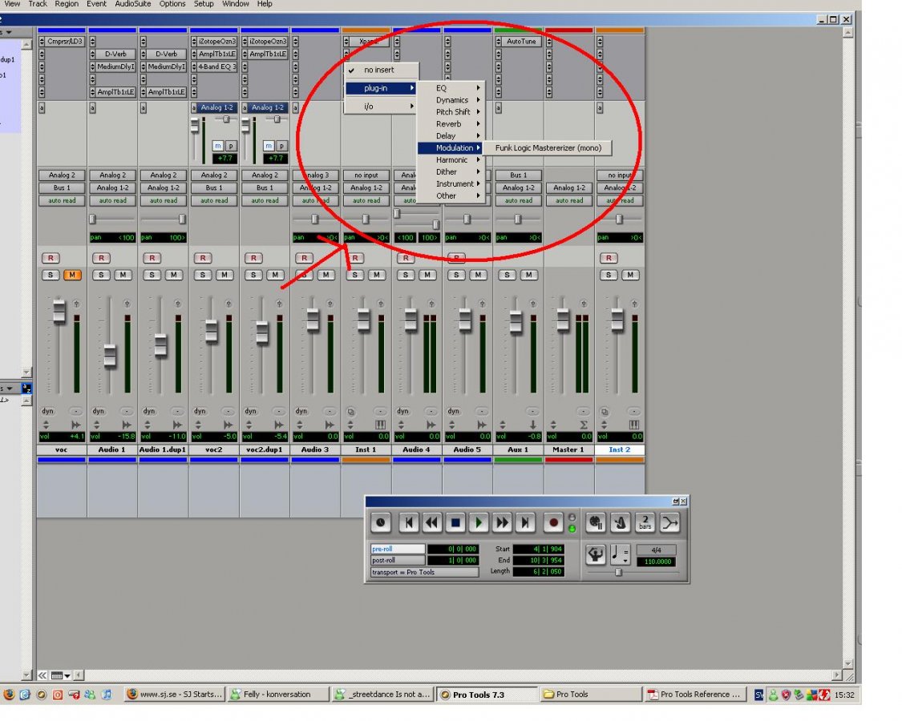
Task: Click the voc track volume fader
Action: [x=59, y=311]
